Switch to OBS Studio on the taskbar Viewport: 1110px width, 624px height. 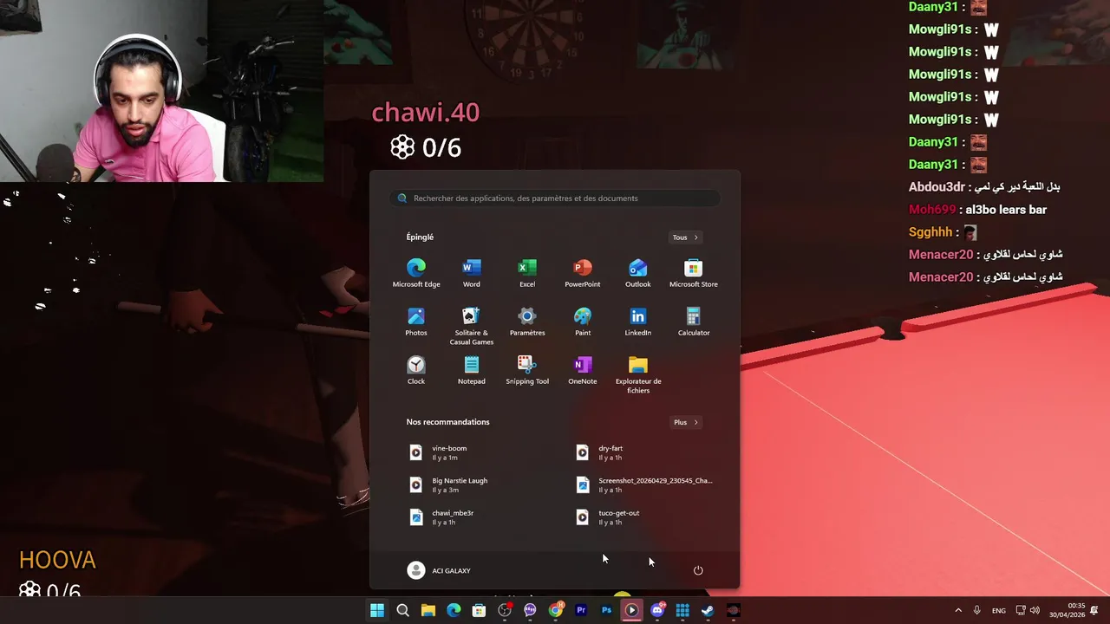point(505,610)
